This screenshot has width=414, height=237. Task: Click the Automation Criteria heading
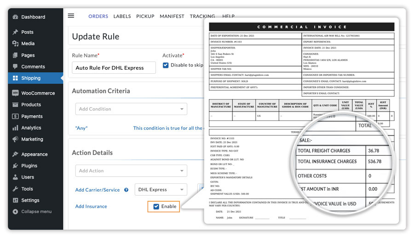pos(101,91)
